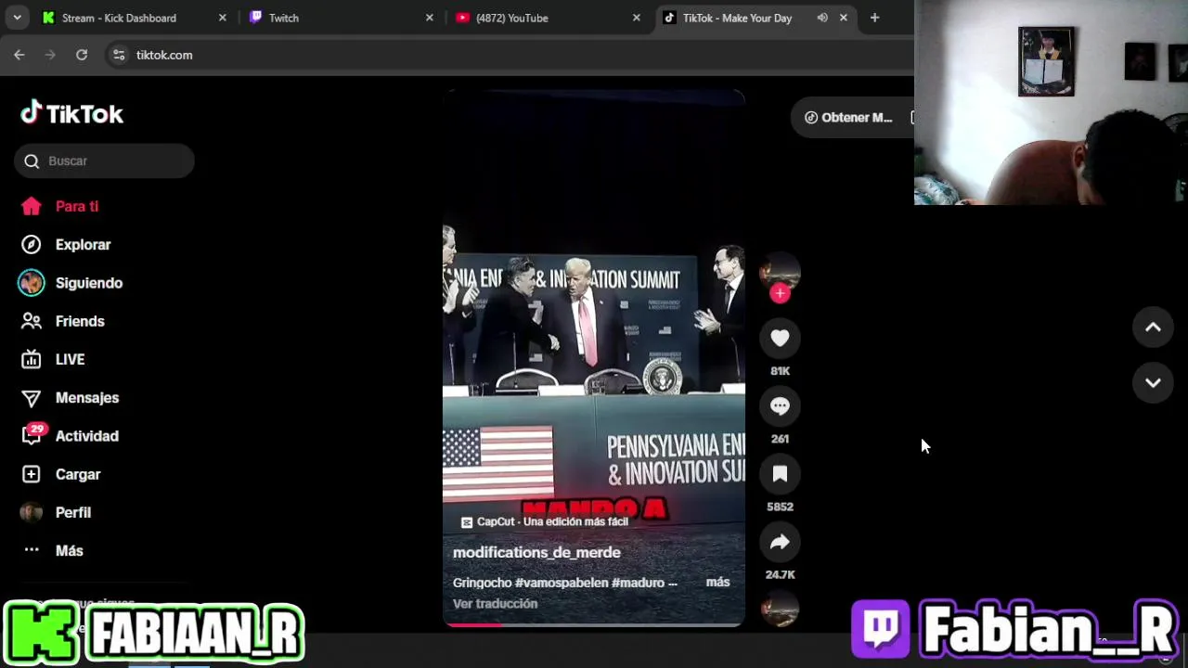Click the Actividad icon with 29 badge

[x=32, y=435]
